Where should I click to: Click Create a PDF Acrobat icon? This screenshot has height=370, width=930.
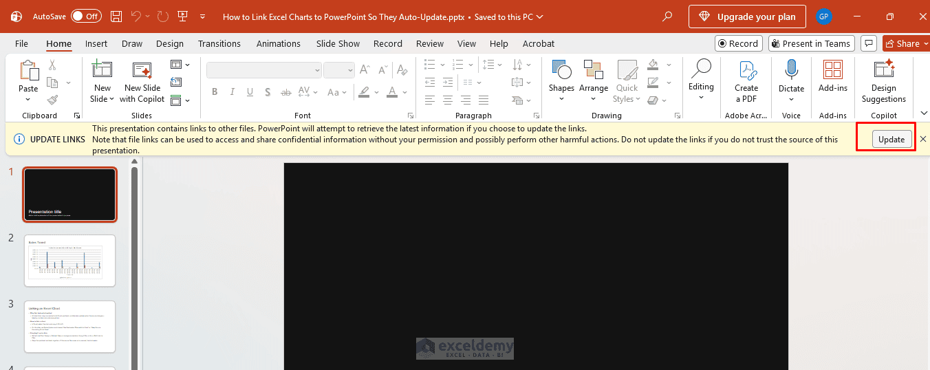coord(746,82)
